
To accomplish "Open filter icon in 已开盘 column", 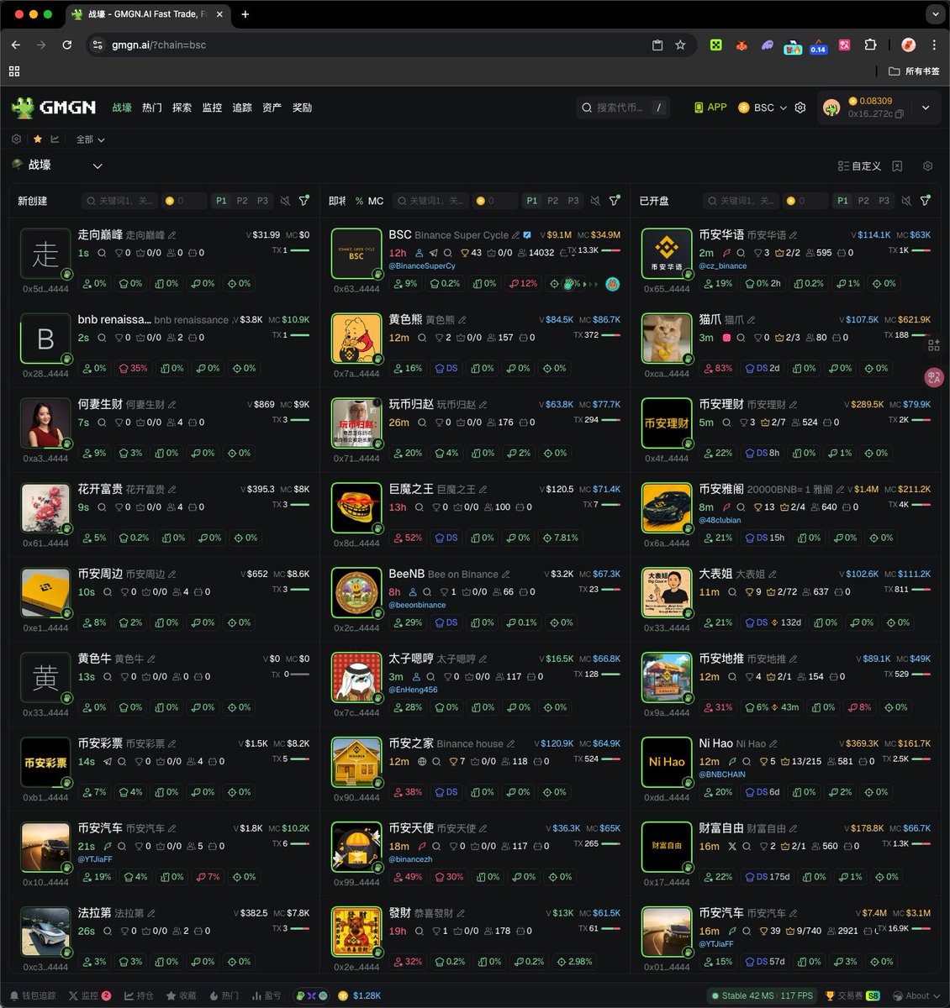I will (x=926, y=201).
